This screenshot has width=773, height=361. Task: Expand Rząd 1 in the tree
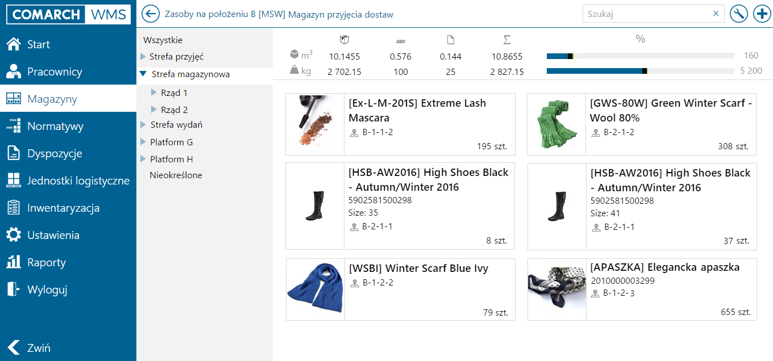[x=154, y=93]
